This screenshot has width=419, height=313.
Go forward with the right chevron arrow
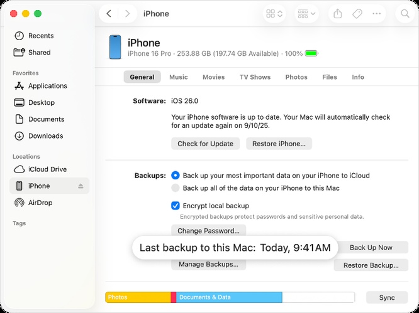point(128,14)
